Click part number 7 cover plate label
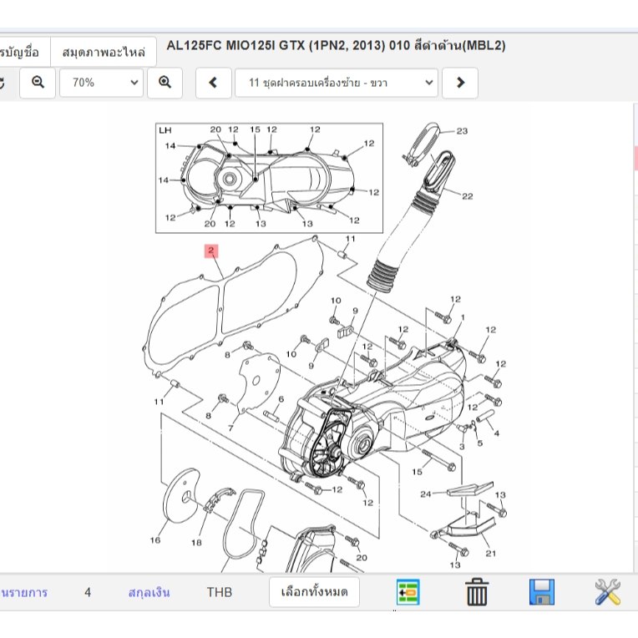Screen dimensions: 638x638 pos(230,428)
